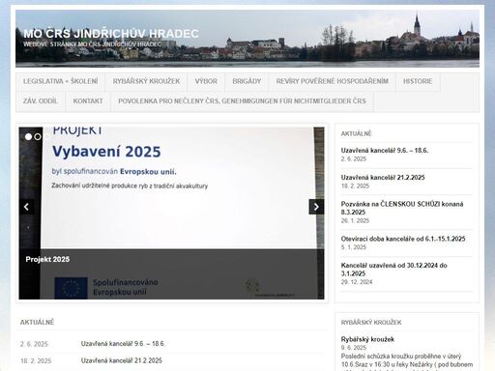Open the Legislativa + Školení menu
This screenshot has width=495, height=371.
[x=61, y=81]
